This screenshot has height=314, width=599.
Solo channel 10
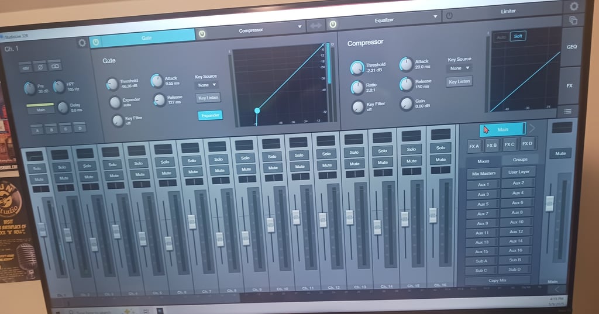click(x=272, y=157)
